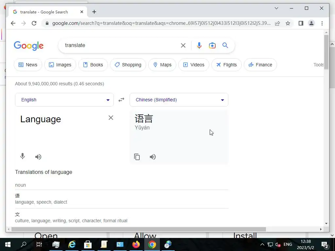Open Windows taskbar search
The width and height of the screenshot is (335, 251).
pos(24,244)
